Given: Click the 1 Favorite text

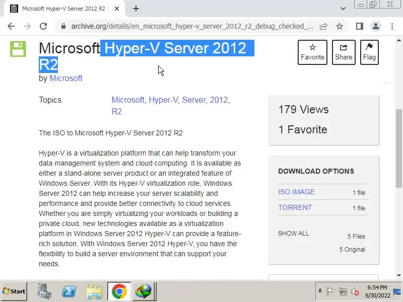Looking at the screenshot, I should point(303,129).
